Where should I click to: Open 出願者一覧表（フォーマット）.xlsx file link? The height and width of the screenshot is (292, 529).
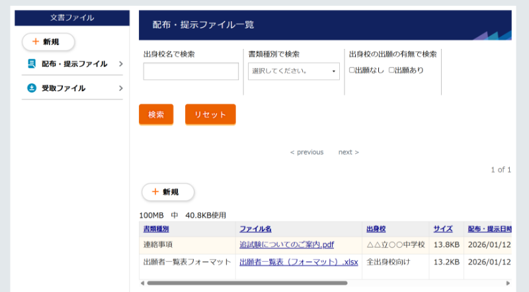[298, 262]
